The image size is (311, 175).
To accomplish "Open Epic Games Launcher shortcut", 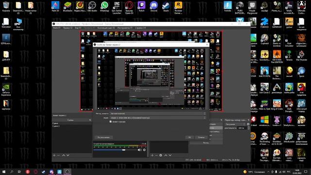I will point(117,8).
